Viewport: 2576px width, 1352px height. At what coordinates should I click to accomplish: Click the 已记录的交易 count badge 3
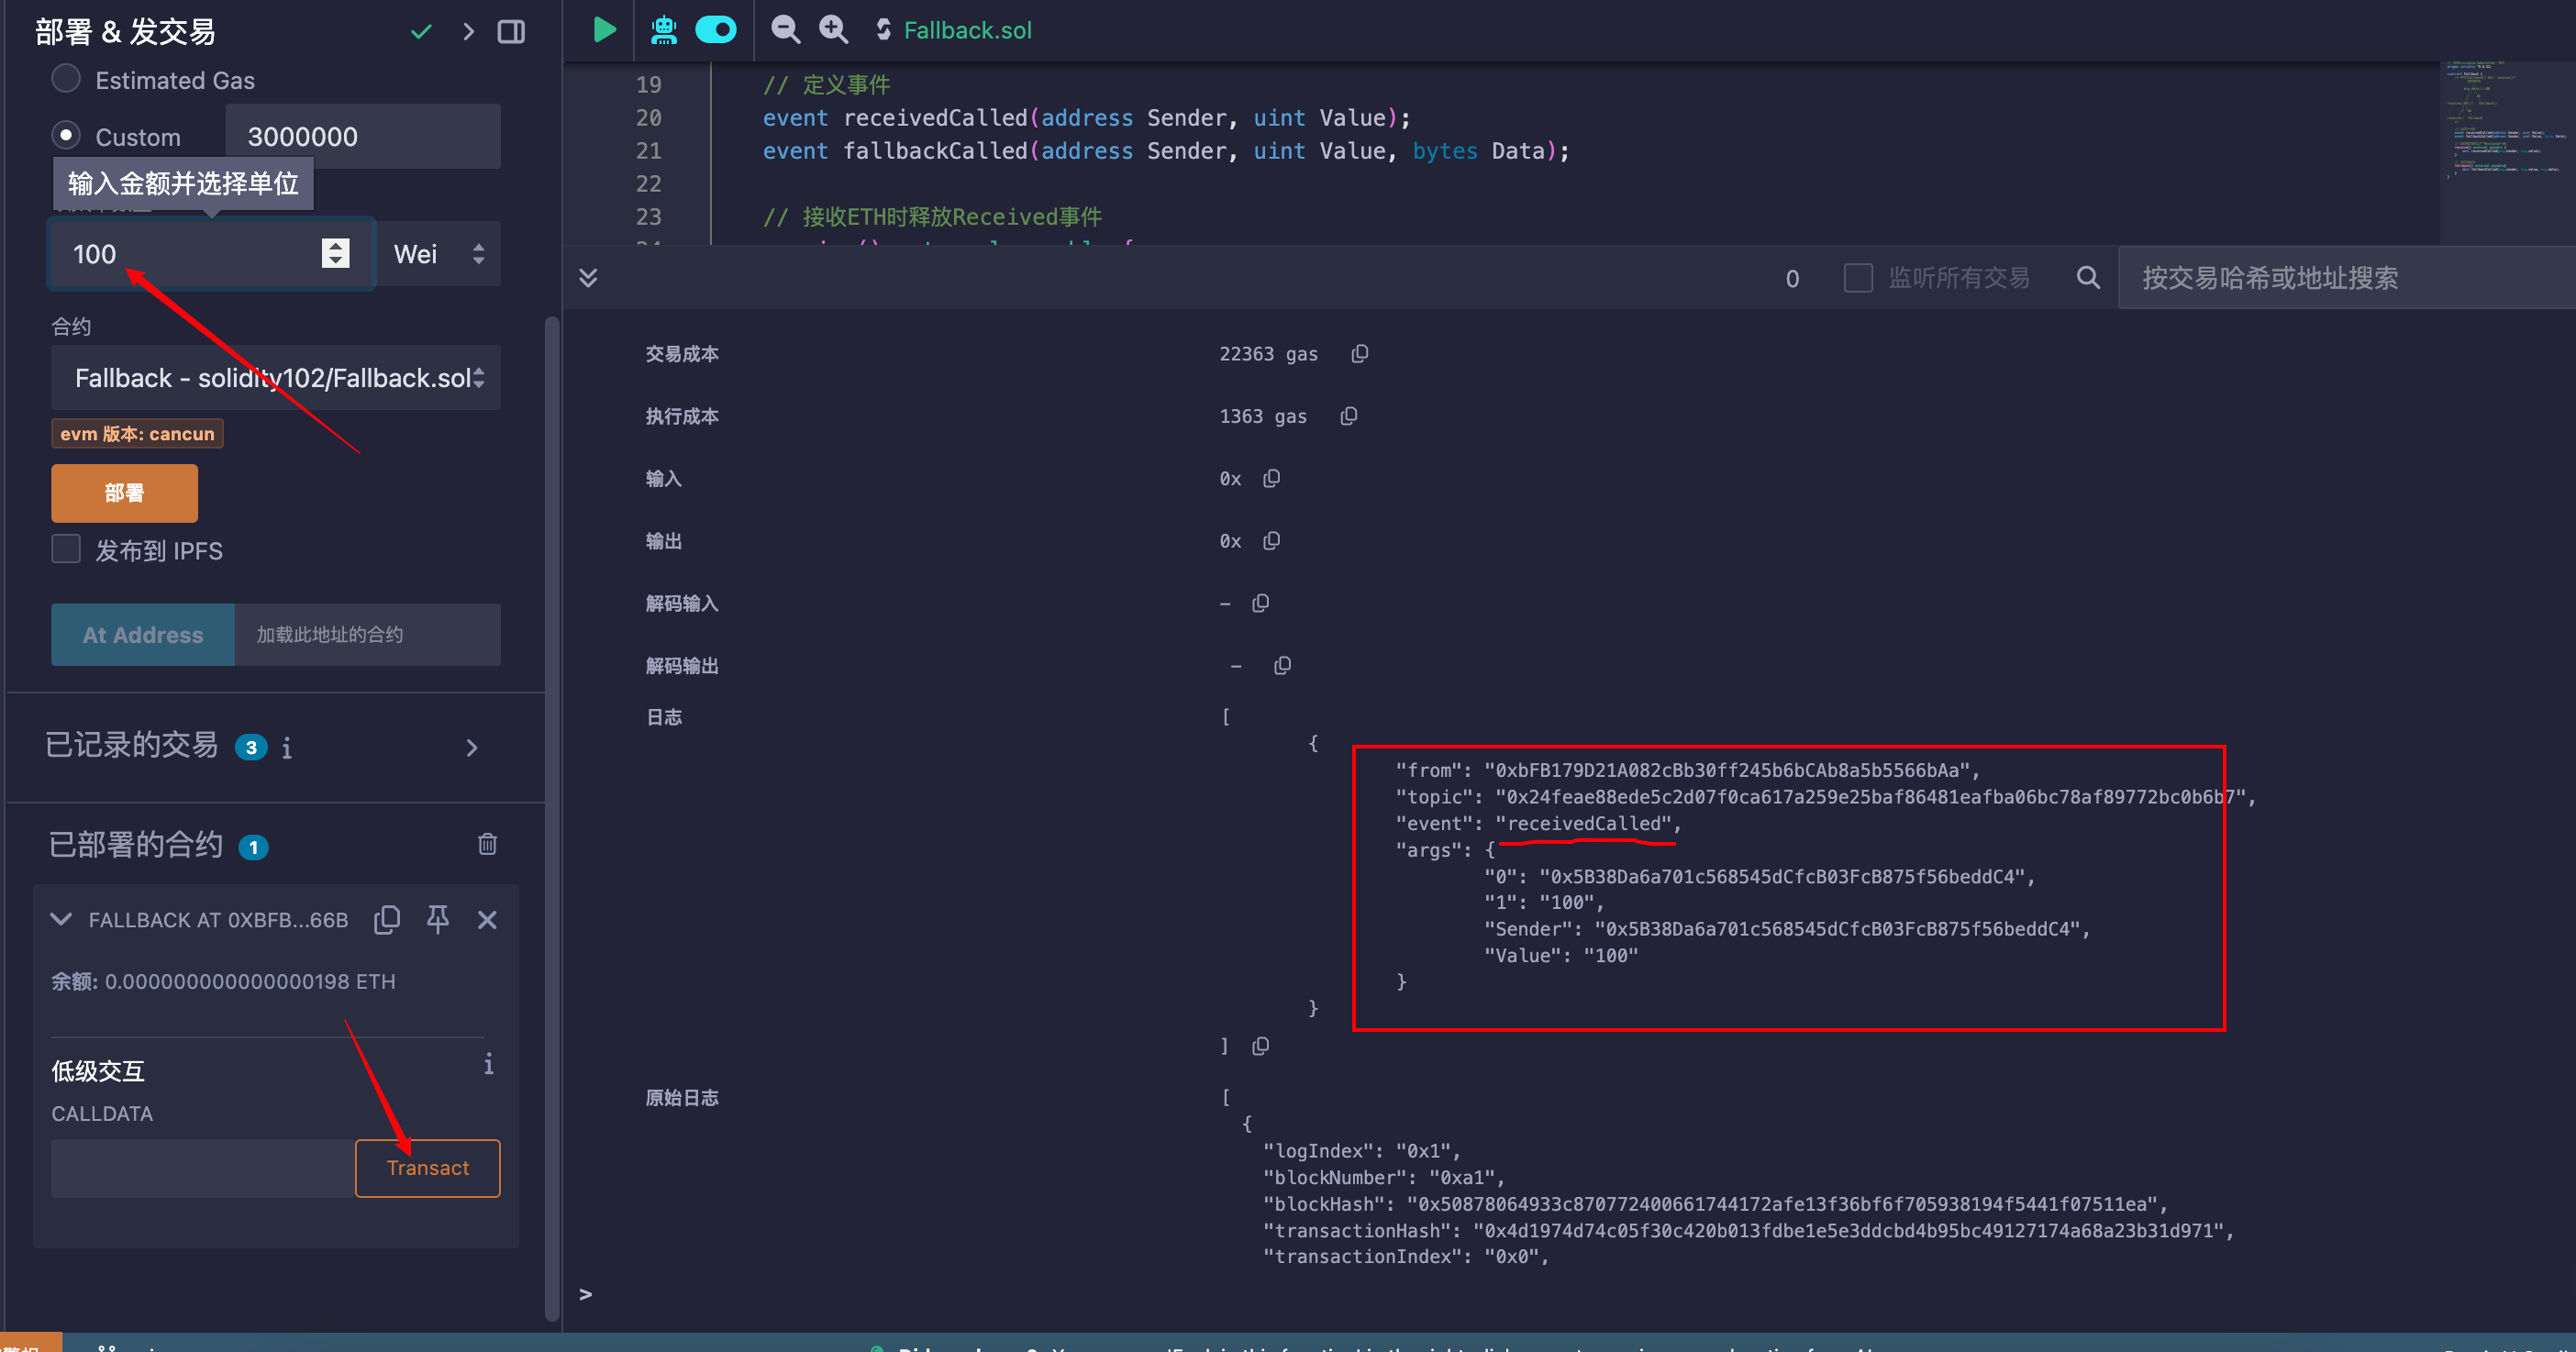(251, 747)
